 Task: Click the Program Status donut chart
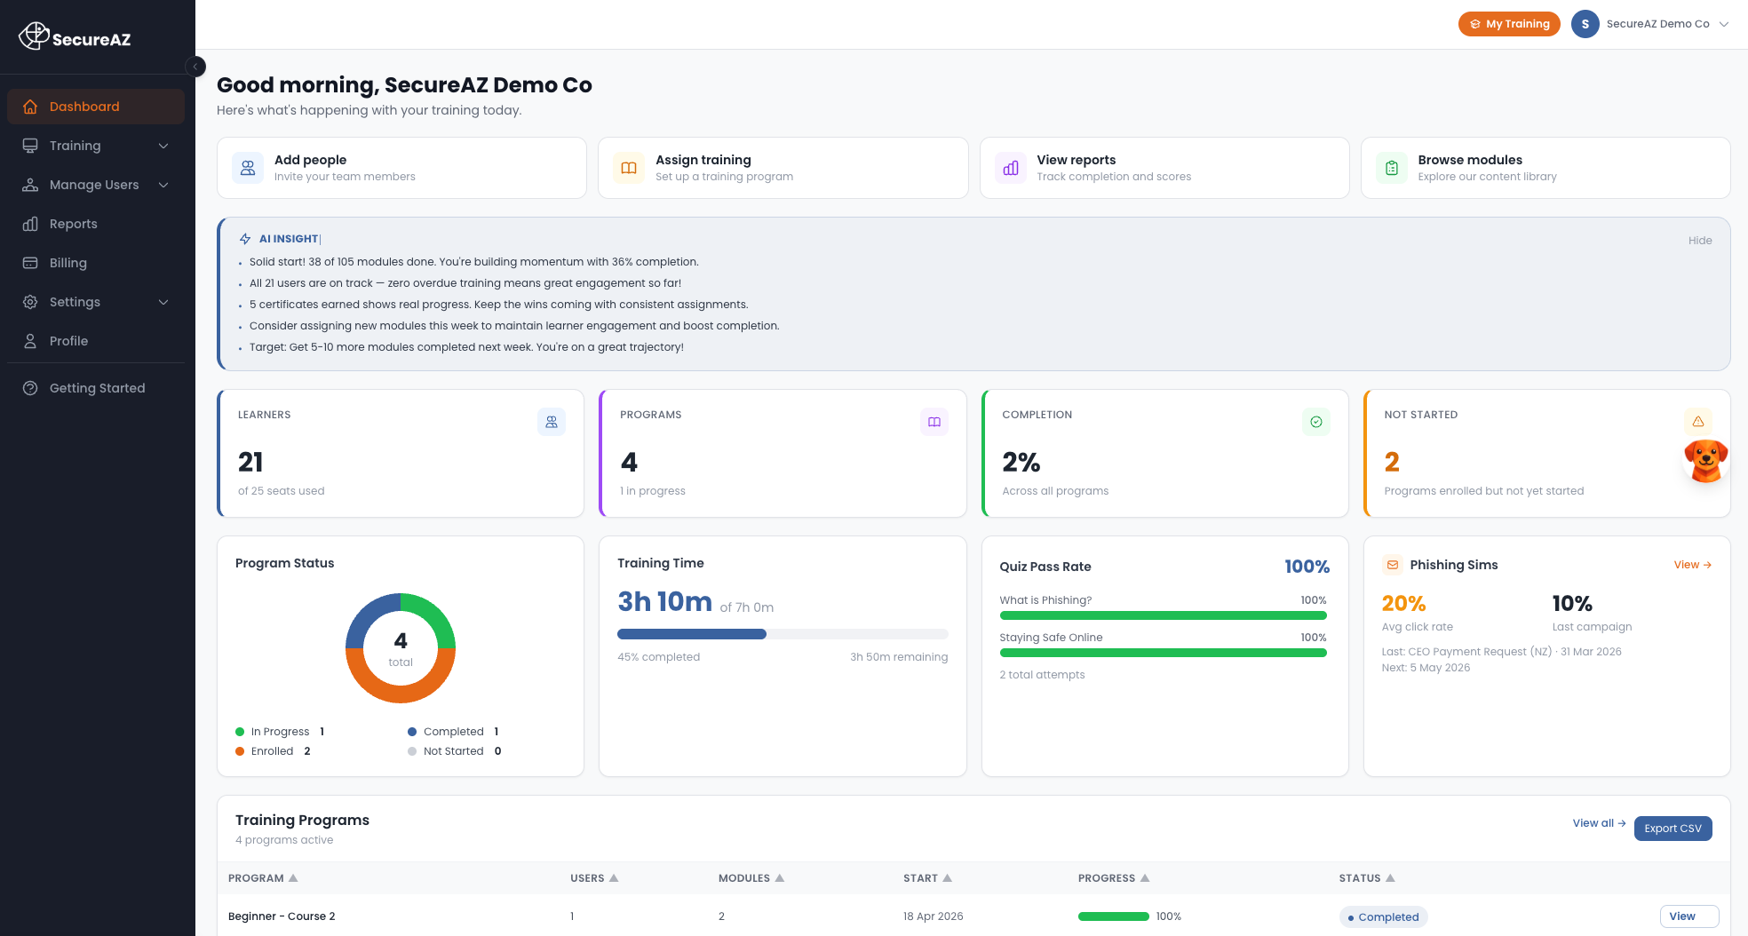pos(401,648)
